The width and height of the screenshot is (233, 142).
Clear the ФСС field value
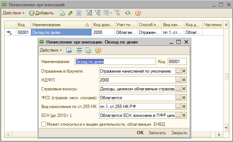coord(184,98)
